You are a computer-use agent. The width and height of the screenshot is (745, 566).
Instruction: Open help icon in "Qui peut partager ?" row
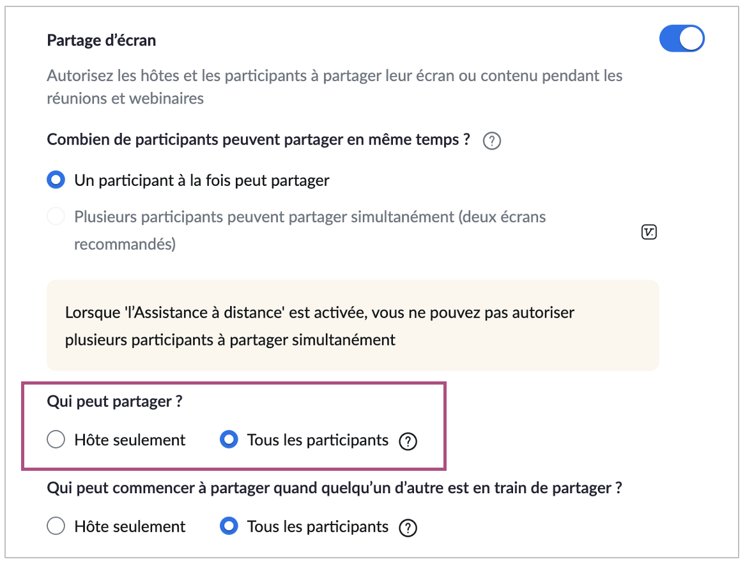point(408,441)
